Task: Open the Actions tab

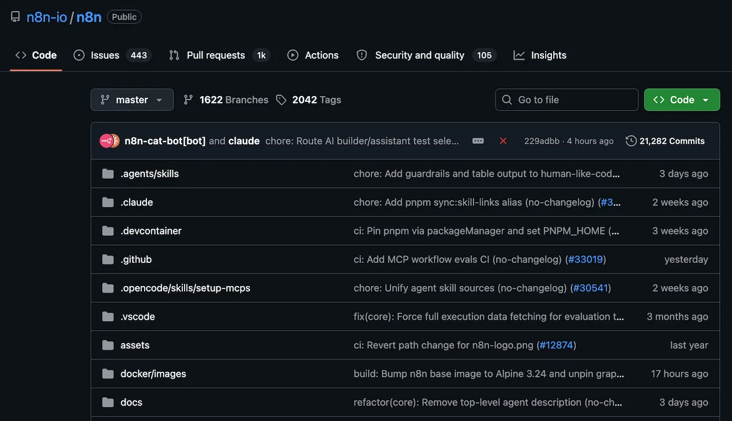Action: tap(313, 55)
